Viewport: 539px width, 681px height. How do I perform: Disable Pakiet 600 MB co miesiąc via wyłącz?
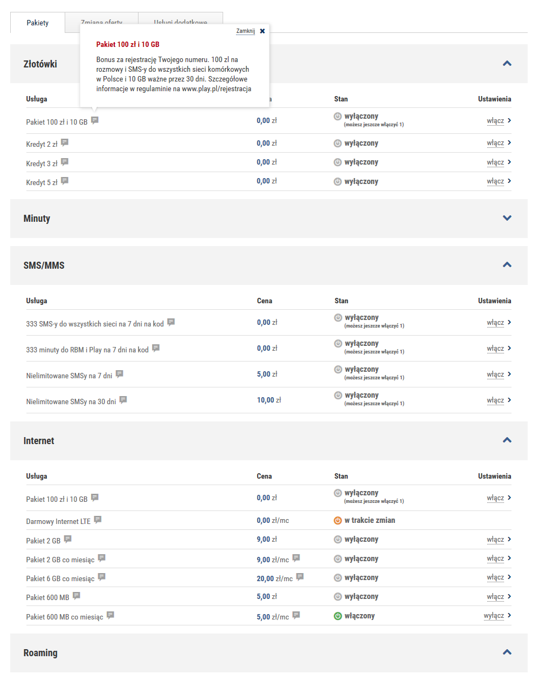[494, 616]
